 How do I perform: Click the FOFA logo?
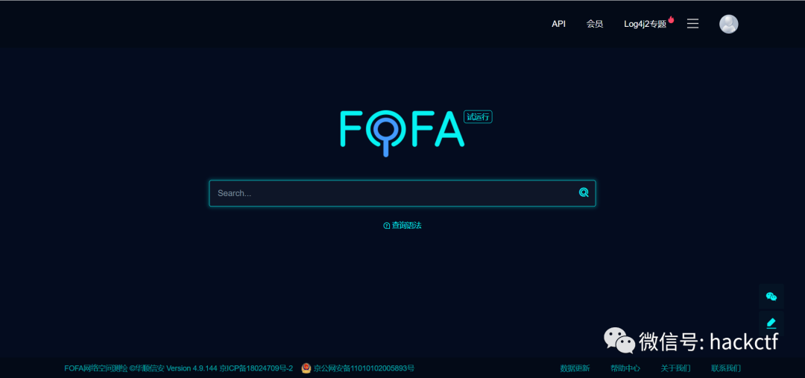click(x=402, y=133)
